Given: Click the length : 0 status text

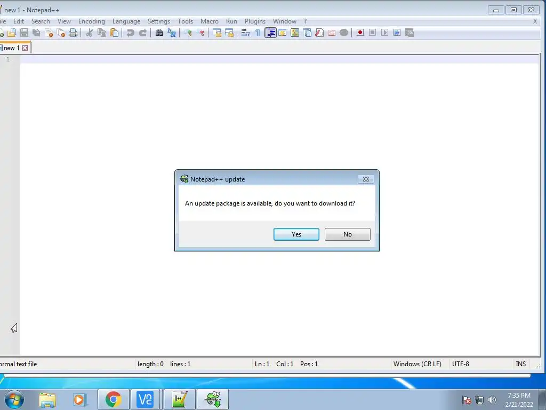Looking at the screenshot, I should tap(150, 364).
